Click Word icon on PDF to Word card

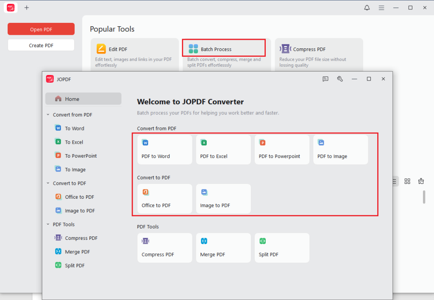(145, 142)
